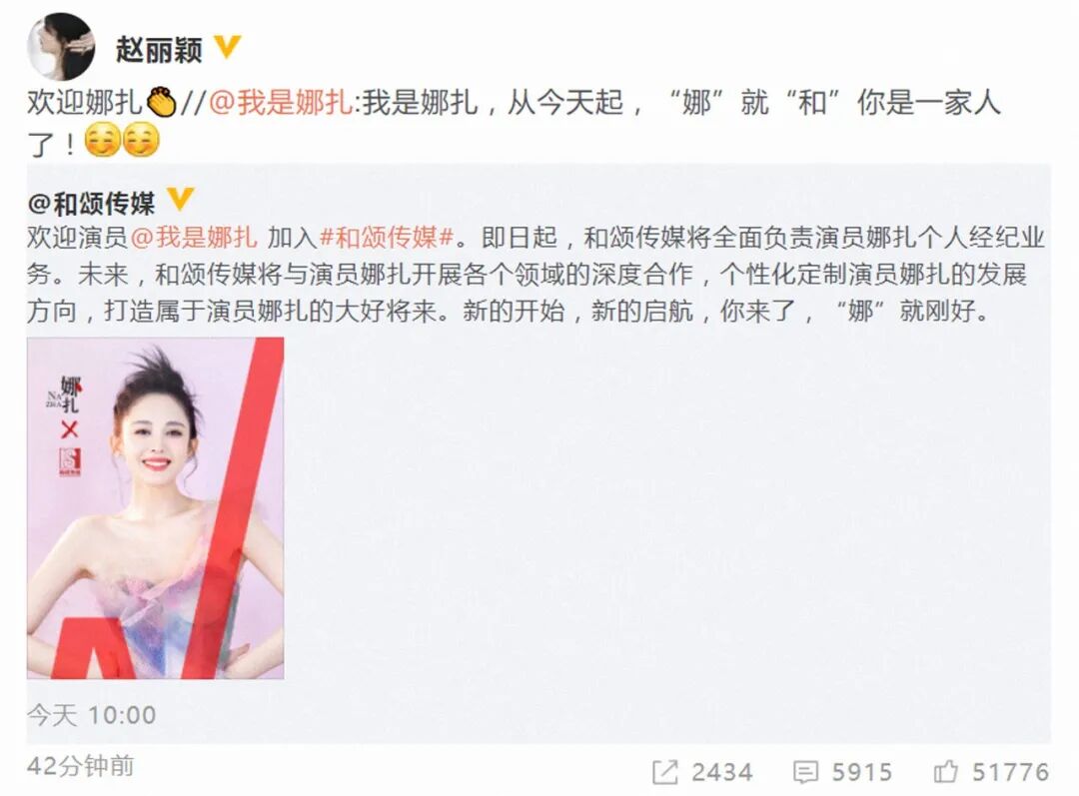Open the @和颂传媒 account link
The width and height of the screenshot is (1079, 796).
coord(92,203)
